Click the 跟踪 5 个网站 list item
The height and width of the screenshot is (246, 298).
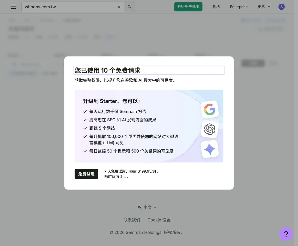coord(102,128)
